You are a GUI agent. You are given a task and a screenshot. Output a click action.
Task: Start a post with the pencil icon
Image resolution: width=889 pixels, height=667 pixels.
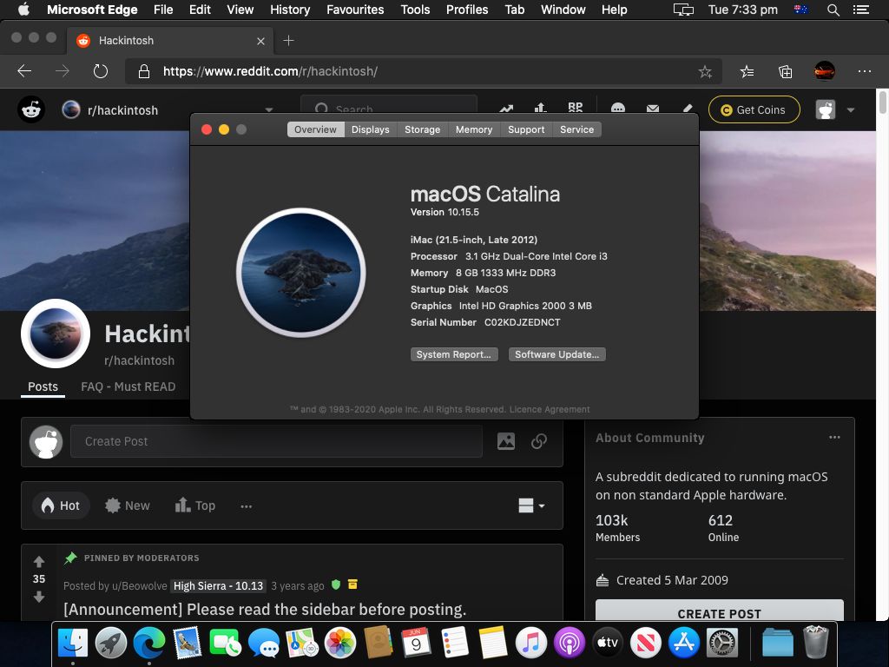(688, 109)
